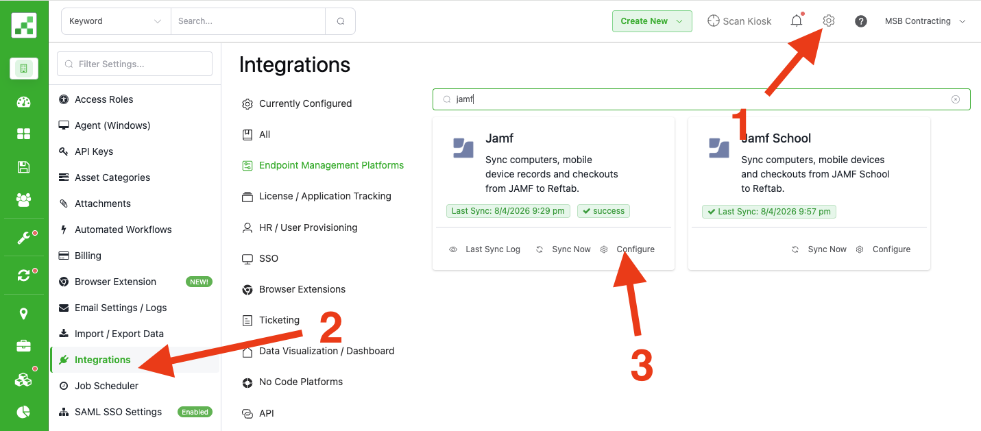981x431 pixels.
Task: Click the Reftab logo icon
Action: click(24, 25)
